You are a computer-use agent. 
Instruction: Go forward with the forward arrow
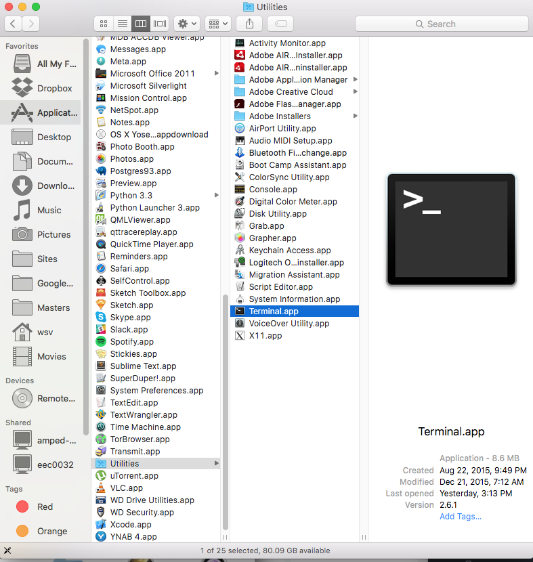click(31, 24)
